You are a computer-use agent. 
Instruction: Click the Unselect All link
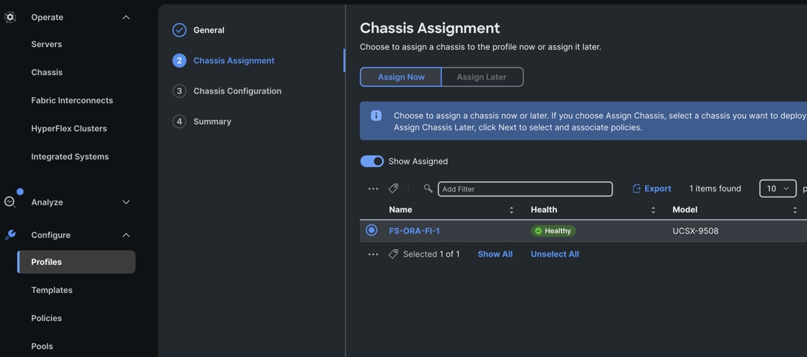[554, 254]
